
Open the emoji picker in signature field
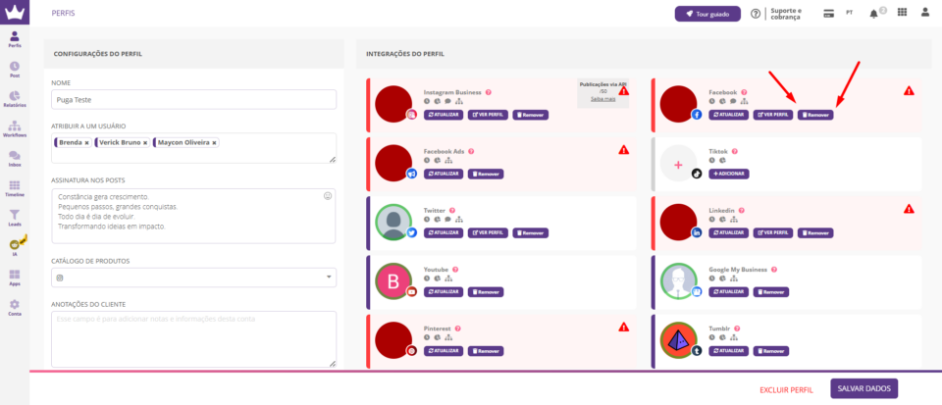[x=328, y=195]
